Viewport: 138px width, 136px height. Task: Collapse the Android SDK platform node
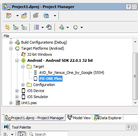pyautogui.click(x=17, y=60)
